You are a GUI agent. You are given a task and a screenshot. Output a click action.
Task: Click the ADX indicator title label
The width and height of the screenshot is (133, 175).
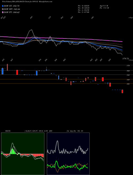tap(51, 131)
